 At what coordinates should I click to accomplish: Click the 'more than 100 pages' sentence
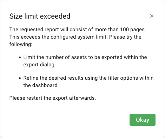coord(78,29)
